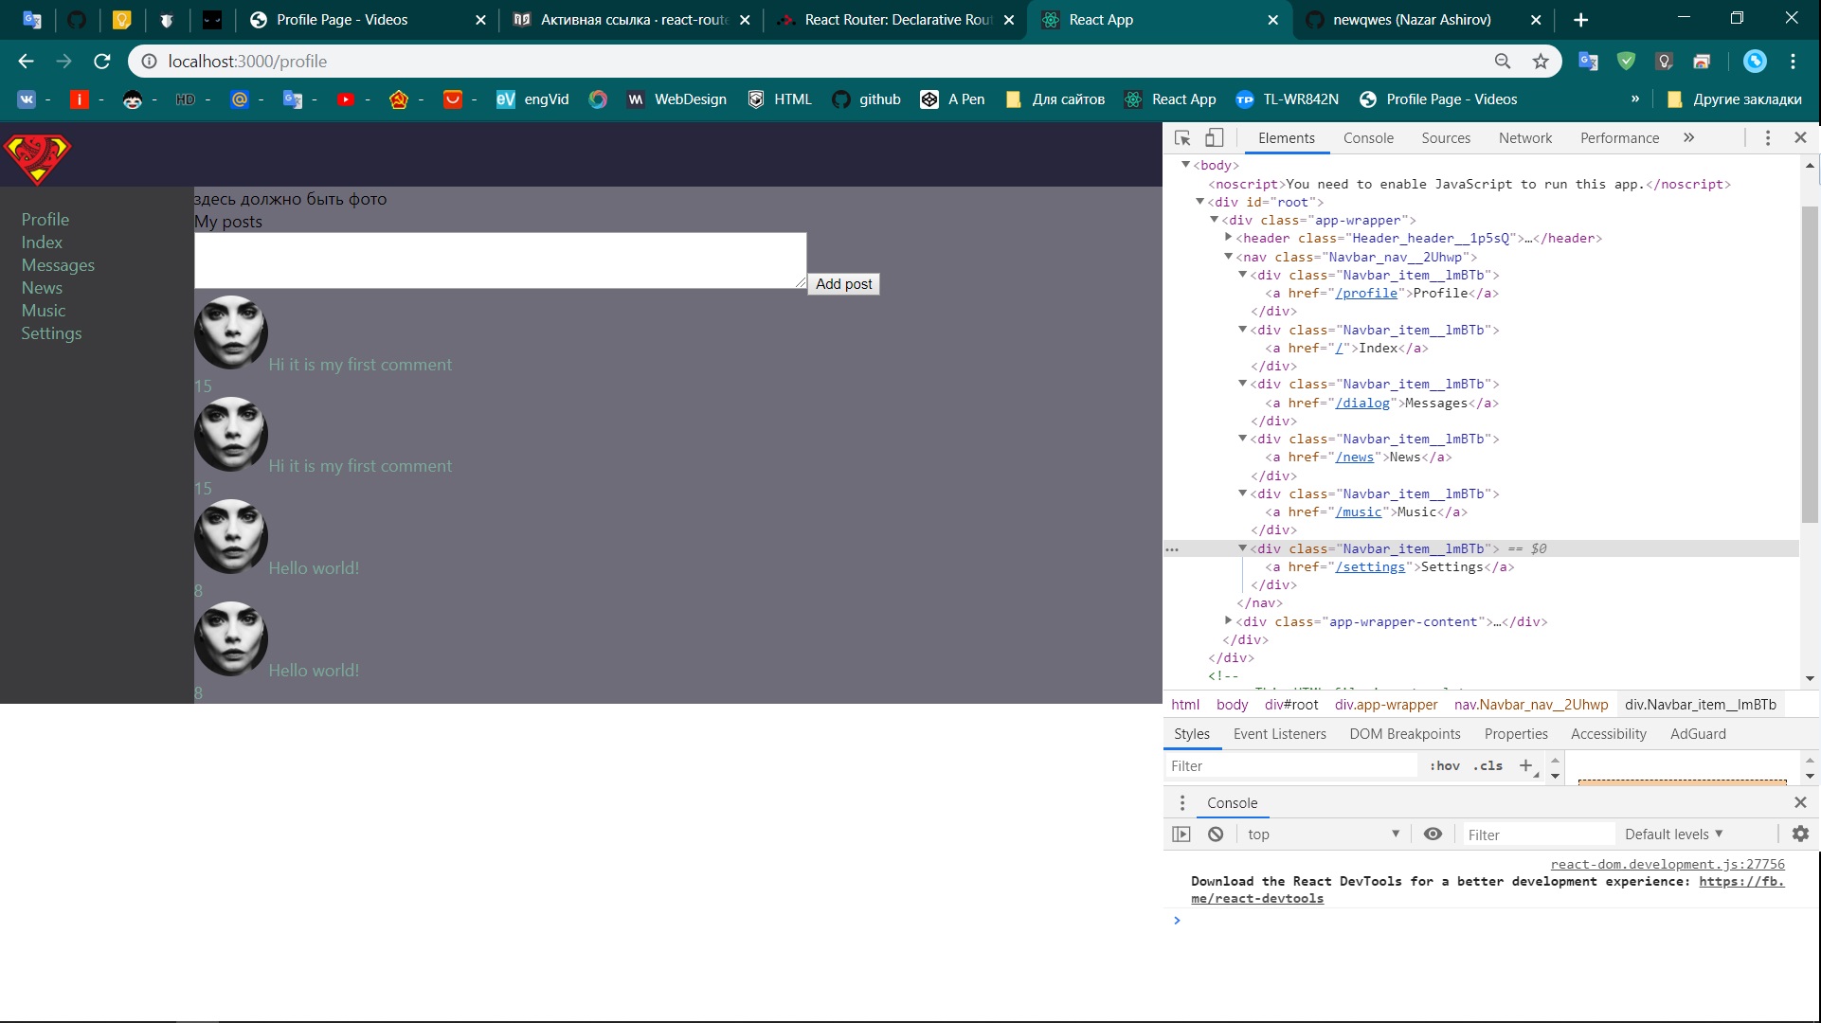
Task: Open the Event Listeners tab
Action: (x=1279, y=734)
